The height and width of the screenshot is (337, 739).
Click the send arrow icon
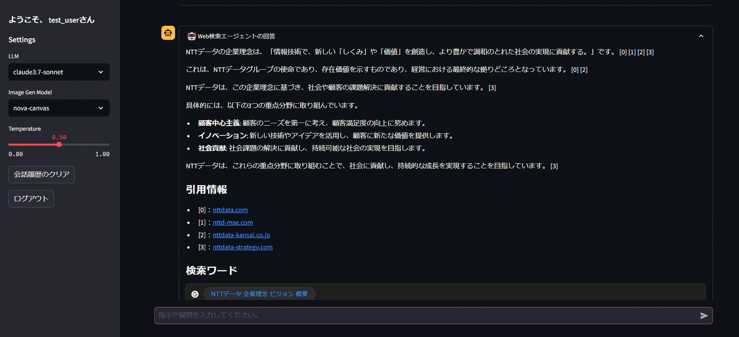[x=704, y=315]
